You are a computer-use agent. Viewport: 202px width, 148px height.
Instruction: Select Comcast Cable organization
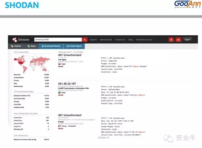31,98
